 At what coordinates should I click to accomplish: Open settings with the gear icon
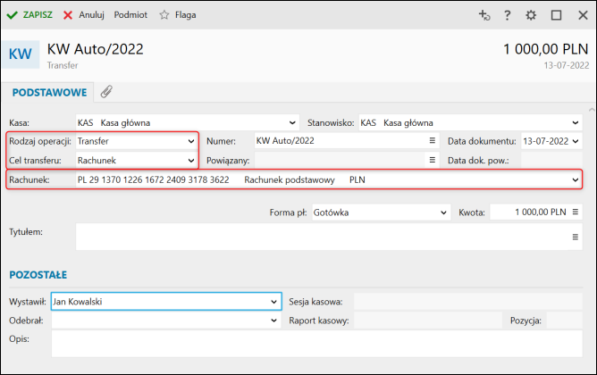pos(531,15)
